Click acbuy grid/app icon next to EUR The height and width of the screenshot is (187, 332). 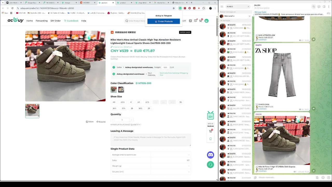190,21
